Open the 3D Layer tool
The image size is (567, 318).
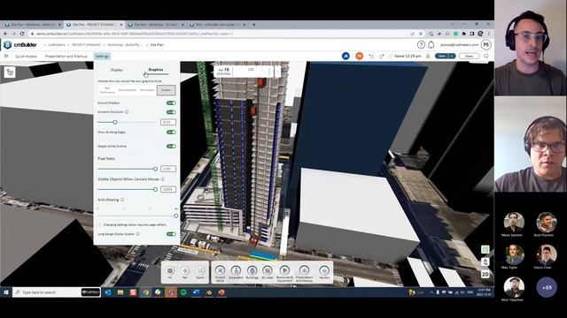coord(268,272)
